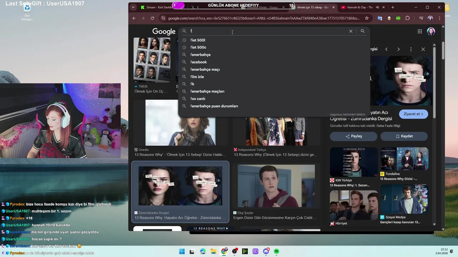Open TMDB cast poster thumbnail
Viewport: 458px width, 257px height.
152,60
